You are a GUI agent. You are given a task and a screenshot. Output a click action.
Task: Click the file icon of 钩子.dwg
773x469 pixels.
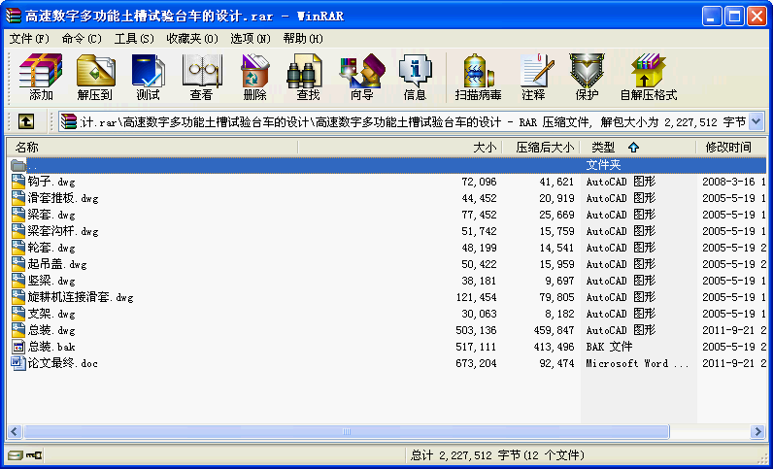[18, 182]
